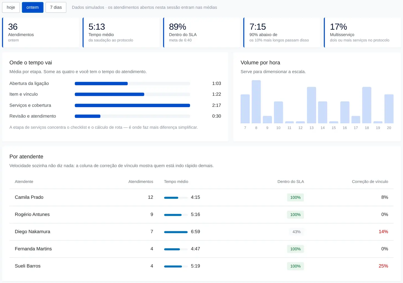Image resolution: width=403 pixels, height=283 pixels.
Task: Click the Correção de vínculo column header
Action: 370,182
